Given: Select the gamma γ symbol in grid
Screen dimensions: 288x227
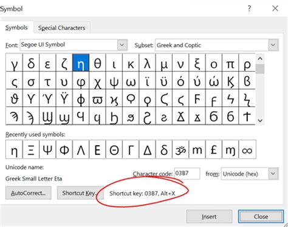Looking at the screenshot, I should click(x=14, y=63).
